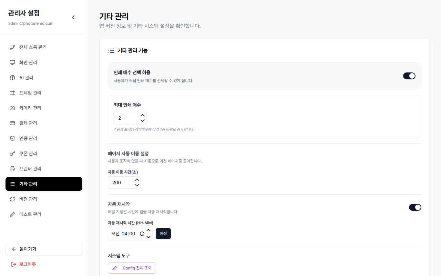
Task: Turn off the 자동 재시작 switch
Action: [415, 207]
